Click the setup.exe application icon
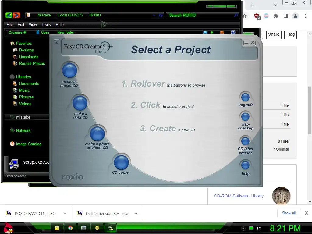The image size is (312, 234). (14, 164)
